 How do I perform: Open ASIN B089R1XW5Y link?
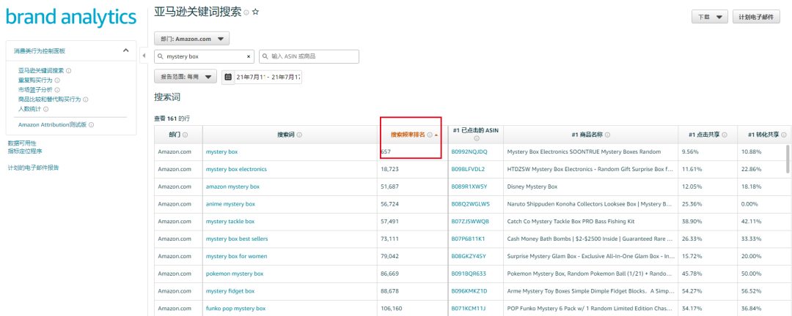[x=469, y=187]
